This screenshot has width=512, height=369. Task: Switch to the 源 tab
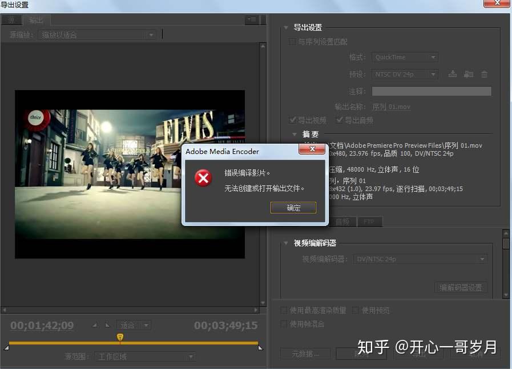coord(11,20)
